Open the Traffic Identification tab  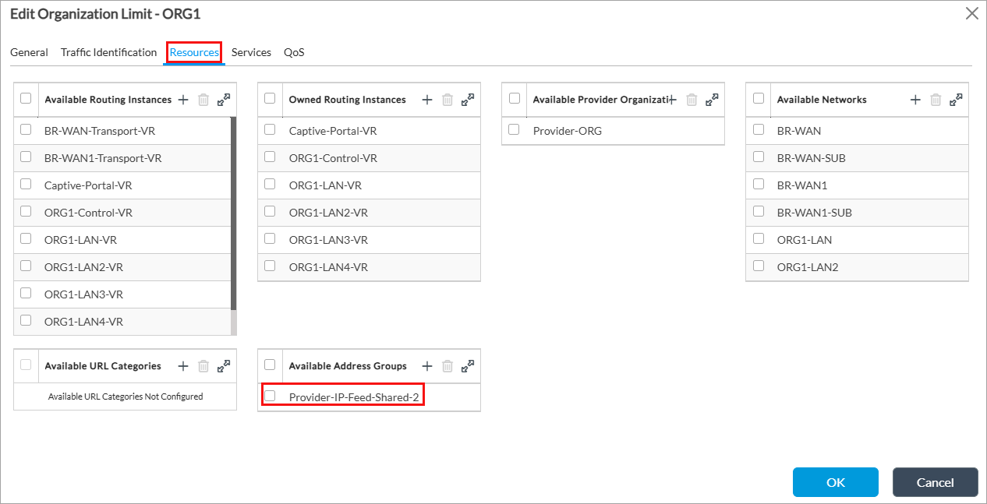[x=108, y=52]
